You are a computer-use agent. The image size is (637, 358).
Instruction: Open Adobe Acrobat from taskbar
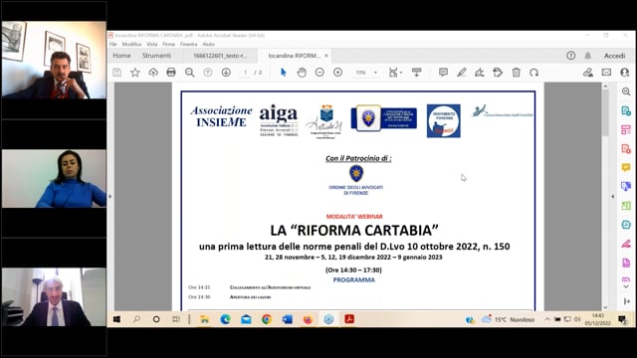pyautogui.click(x=349, y=319)
